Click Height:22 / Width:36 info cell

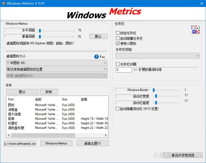tap(94, 123)
